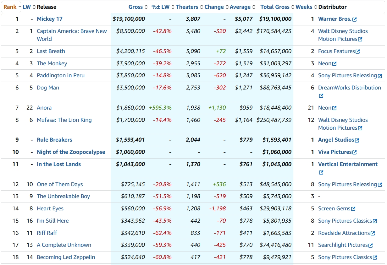
Task: Click the Distributor column header
Action: pyautogui.click(x=333, y=7)
